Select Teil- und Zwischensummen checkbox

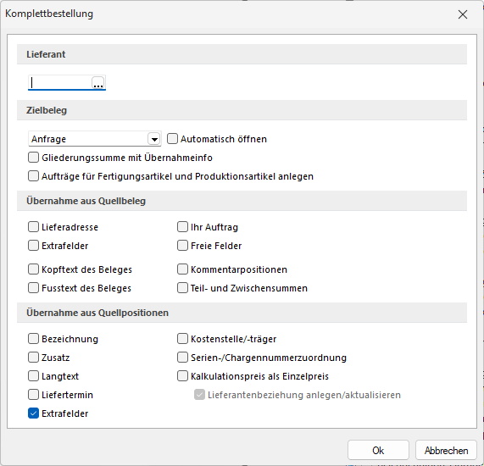click(x=182, y=287)
